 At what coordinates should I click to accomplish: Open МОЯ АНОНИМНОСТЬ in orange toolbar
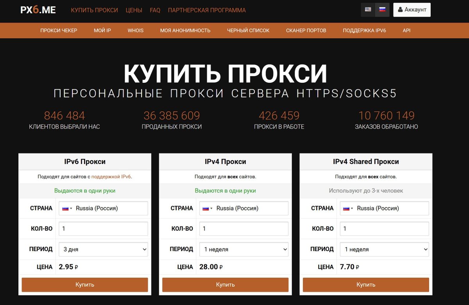(185, 30)
